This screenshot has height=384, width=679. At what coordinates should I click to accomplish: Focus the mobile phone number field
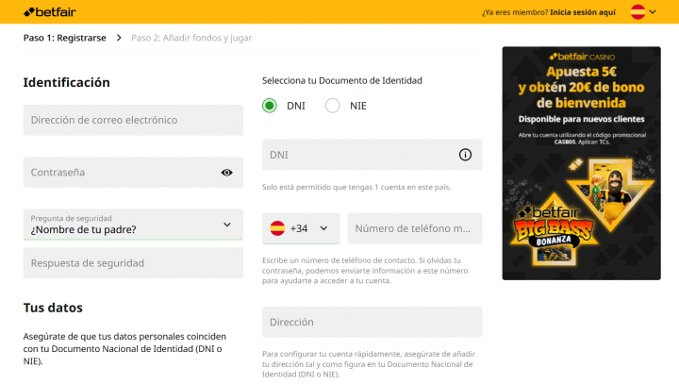click(415, 228)
